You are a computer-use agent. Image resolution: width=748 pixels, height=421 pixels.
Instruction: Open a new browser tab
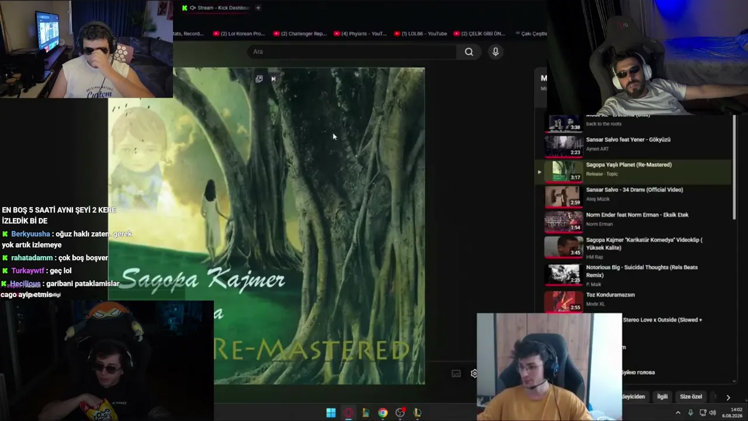(x=258, y=8)
